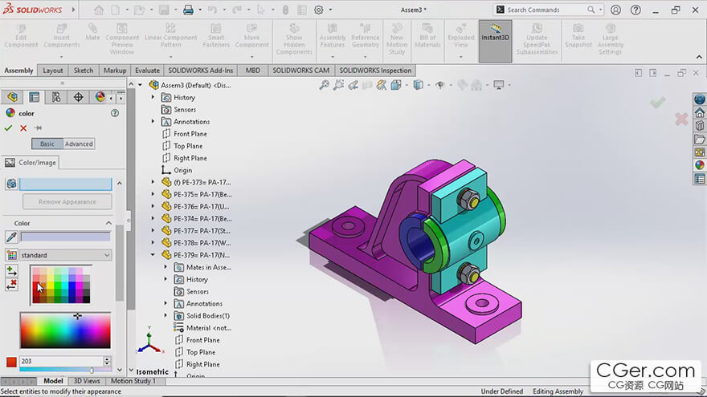Click the selected geometry list box
Viewport: 707px width, 397px height.
point(65,184)
